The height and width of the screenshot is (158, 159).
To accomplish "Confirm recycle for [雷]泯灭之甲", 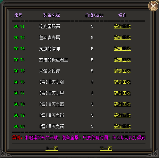I will click(123, 93).
